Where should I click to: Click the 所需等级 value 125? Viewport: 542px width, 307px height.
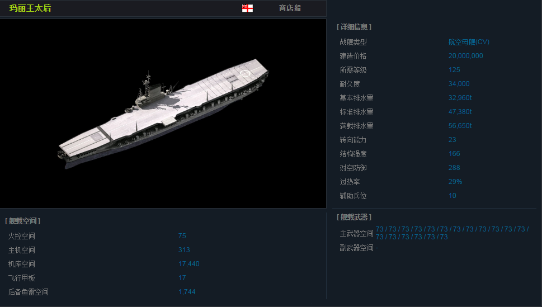[454, 70]
